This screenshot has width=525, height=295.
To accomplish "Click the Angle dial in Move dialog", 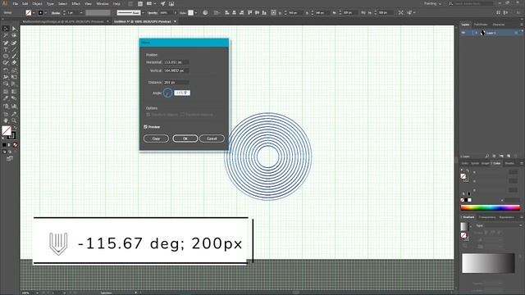I will (x=167, y=93).
